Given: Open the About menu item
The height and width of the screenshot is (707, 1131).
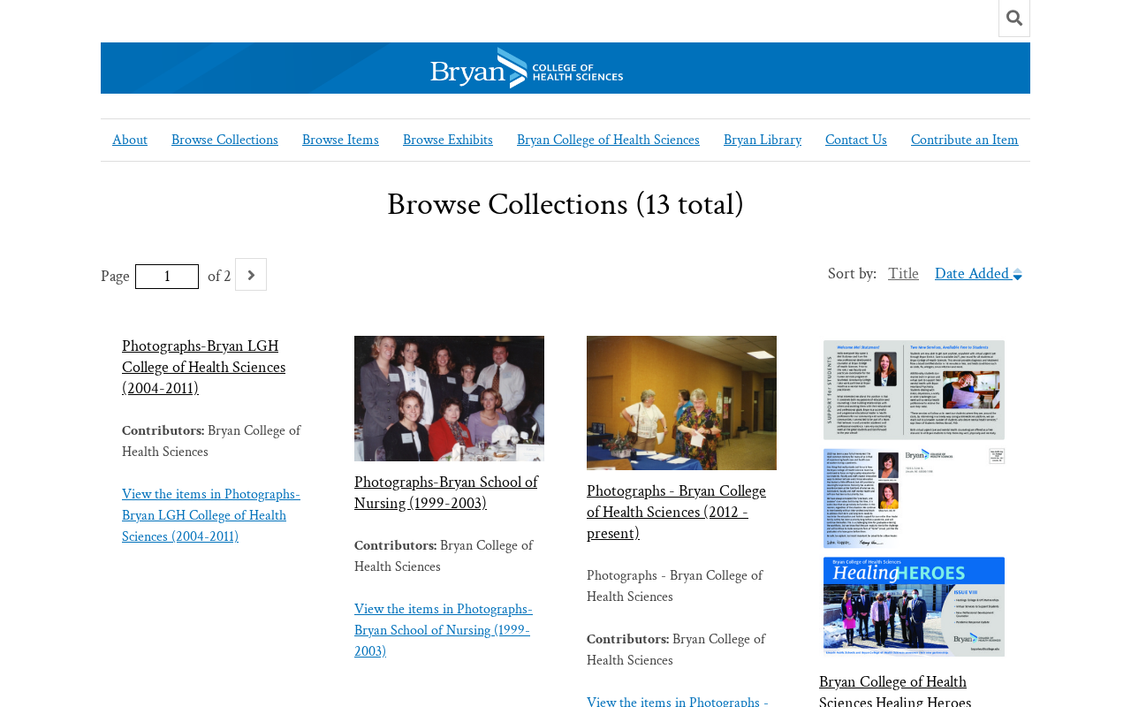Looking at the screenshot, I should click(x=130, y=140).
